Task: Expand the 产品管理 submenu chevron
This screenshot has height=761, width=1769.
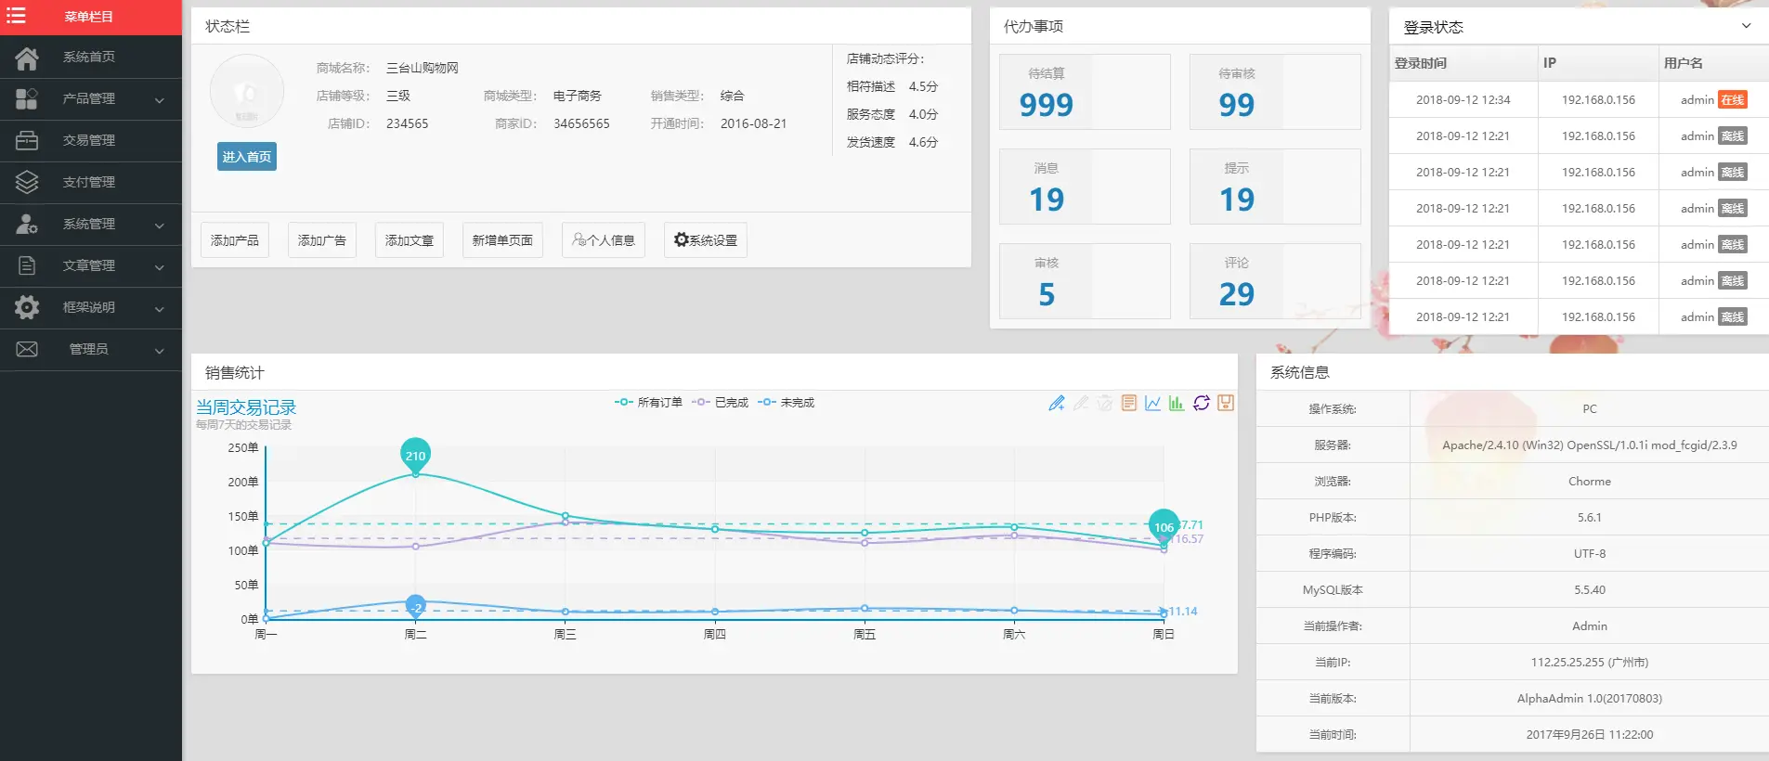Action: click(x=160, y=100)
